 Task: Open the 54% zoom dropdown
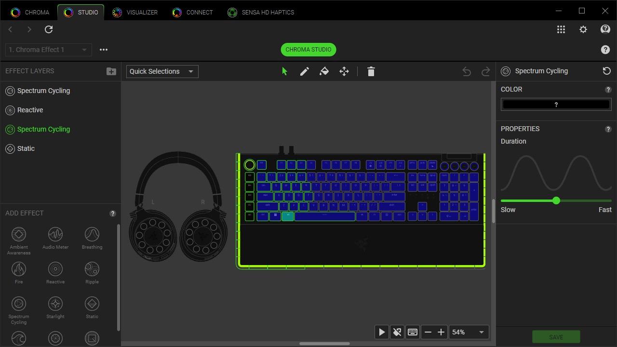pyautogui.click(x=468, y=332)
